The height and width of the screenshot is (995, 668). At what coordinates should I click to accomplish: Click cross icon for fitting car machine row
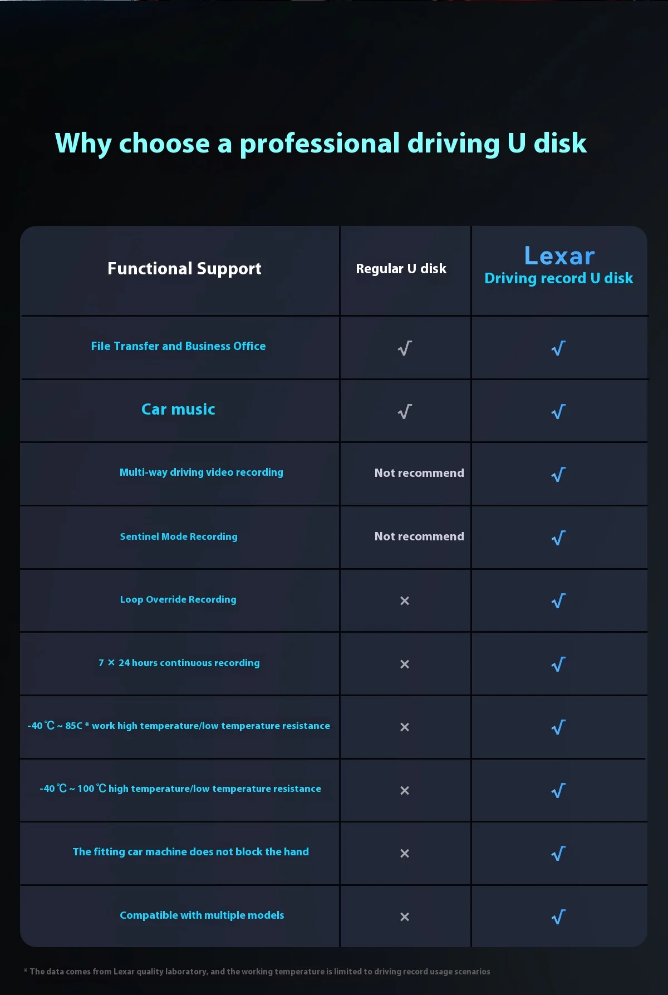(x=405, y=854)
